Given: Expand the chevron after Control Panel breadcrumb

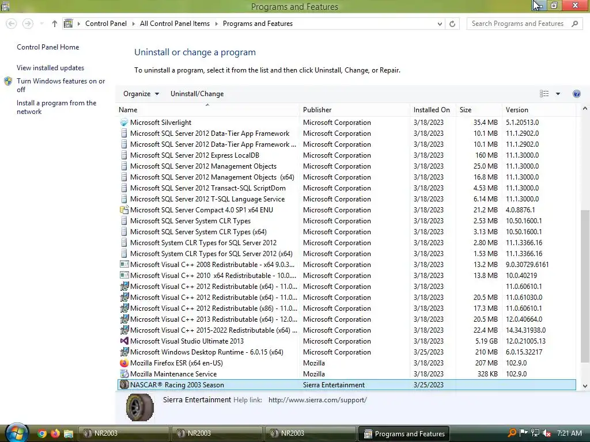Looking at the screenshot, I should click(x=133, y=24).
